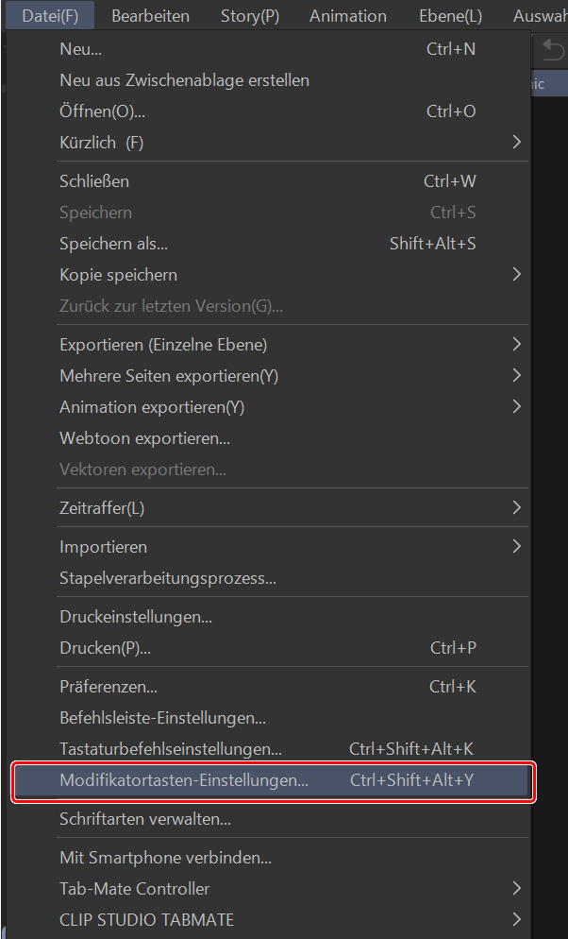Expand Mehrere Seiten exportieren submenu
This screenshot has height=939, width=568.
coord(516,376)
